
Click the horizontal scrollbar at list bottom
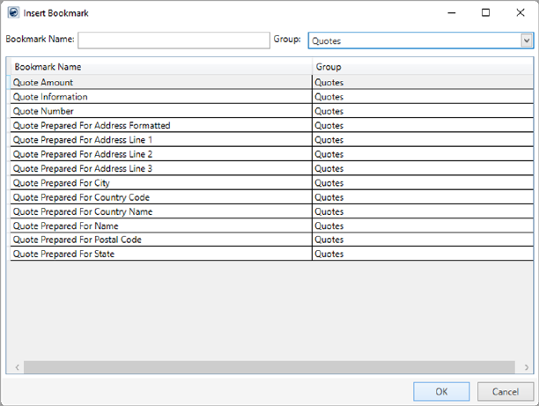269,367
